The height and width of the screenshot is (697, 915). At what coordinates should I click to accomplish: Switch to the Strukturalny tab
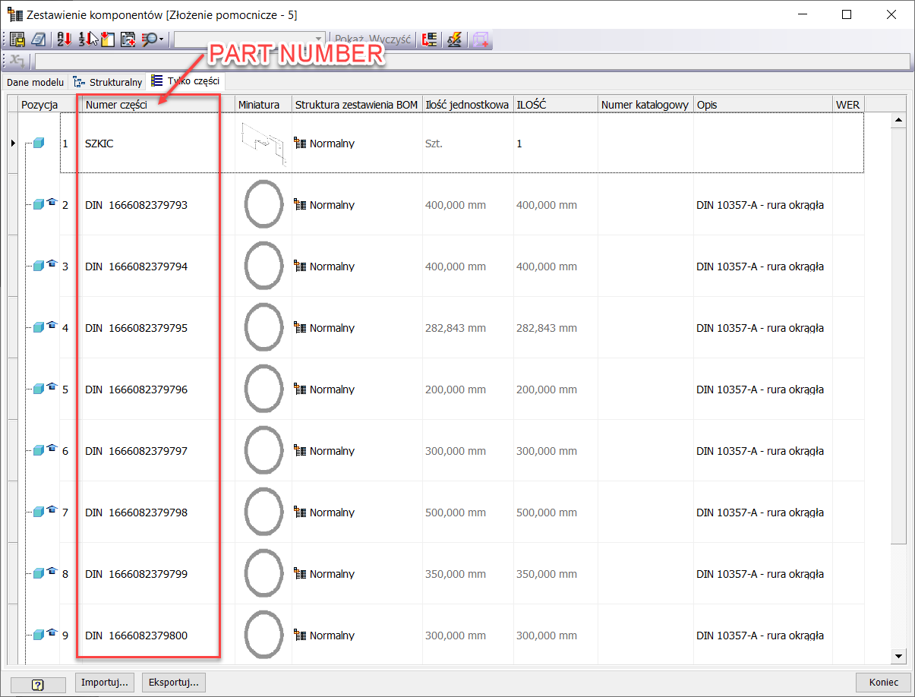coord(109,81)
